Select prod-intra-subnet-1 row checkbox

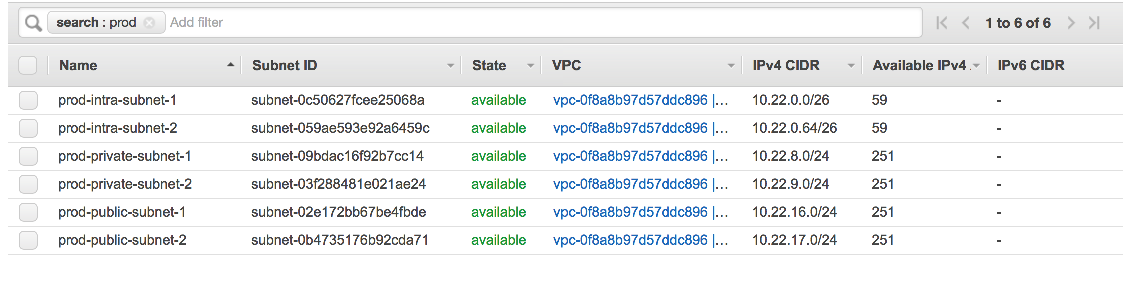[28, 100]
